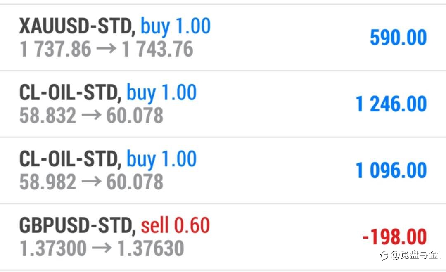The image size is (446, 272).
Task: Tap the GBPUSD price line 1.37300 → 1.37630
Action: [x=102, y=248]
